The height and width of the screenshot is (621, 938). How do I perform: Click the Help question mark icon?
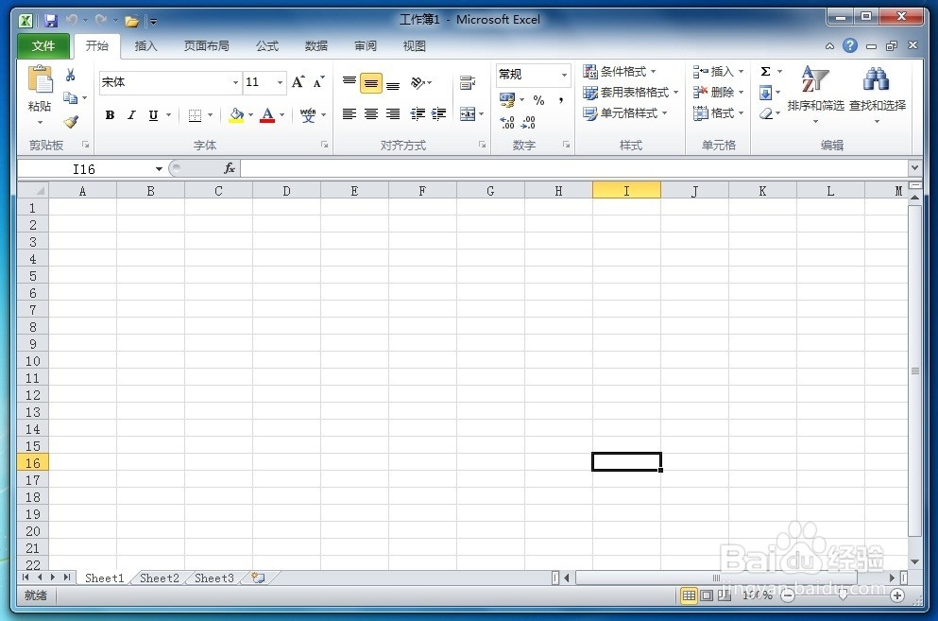(x=849, y=45)
